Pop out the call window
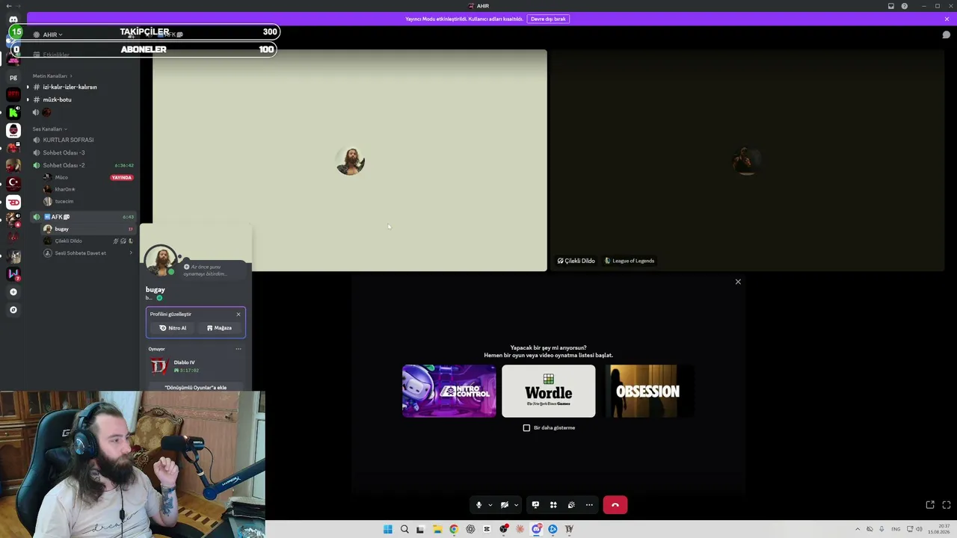This screenshot has height=538, width=957. tap(930, 505)
